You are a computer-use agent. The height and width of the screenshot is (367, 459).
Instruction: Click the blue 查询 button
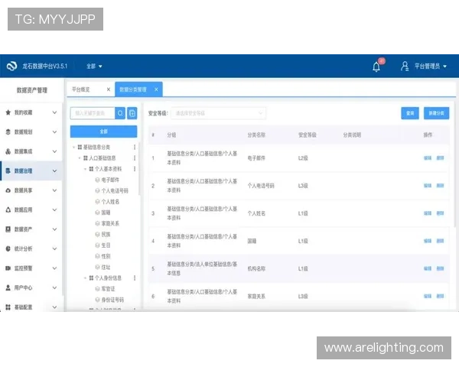(x=410, y=113)
